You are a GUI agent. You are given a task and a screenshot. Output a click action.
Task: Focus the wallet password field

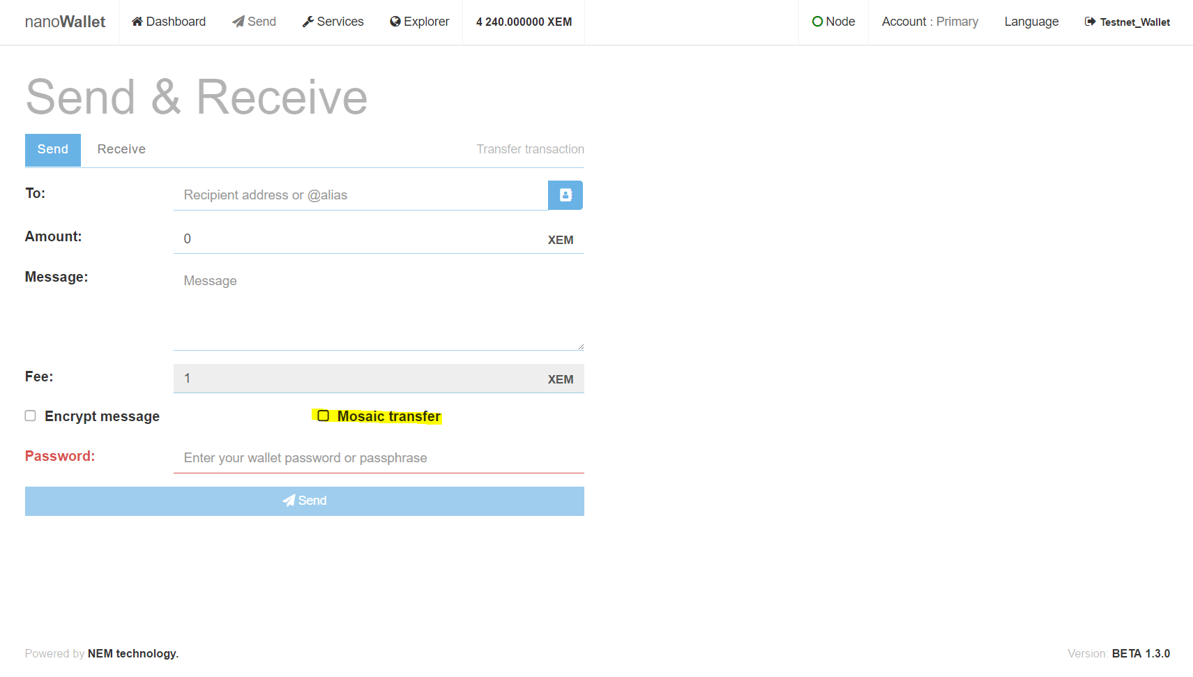379,458
